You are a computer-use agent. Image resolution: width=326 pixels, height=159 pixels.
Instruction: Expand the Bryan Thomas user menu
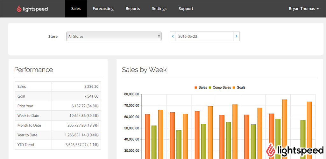pyautogui.click(x=303, y=9)
